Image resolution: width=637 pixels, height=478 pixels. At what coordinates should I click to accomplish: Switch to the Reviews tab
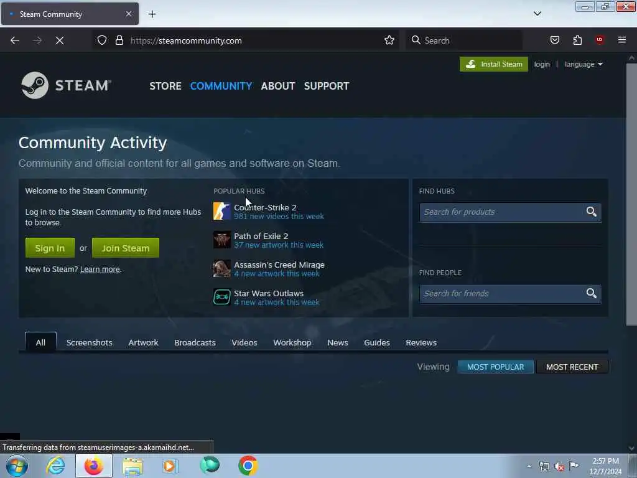coord(421,343)
